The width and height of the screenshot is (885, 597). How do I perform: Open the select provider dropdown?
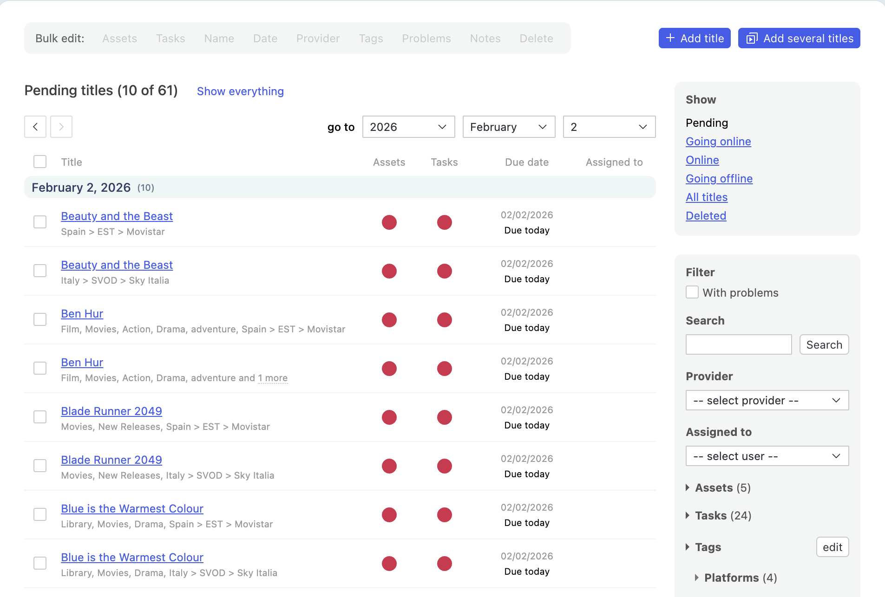pyautogui.click(x=767, y=400)
